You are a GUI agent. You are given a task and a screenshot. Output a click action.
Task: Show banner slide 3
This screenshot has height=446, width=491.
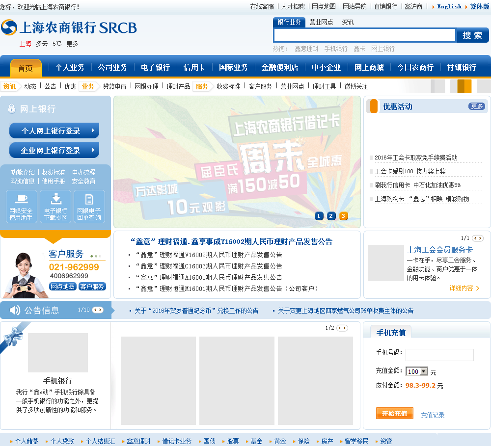coord(344,216)
